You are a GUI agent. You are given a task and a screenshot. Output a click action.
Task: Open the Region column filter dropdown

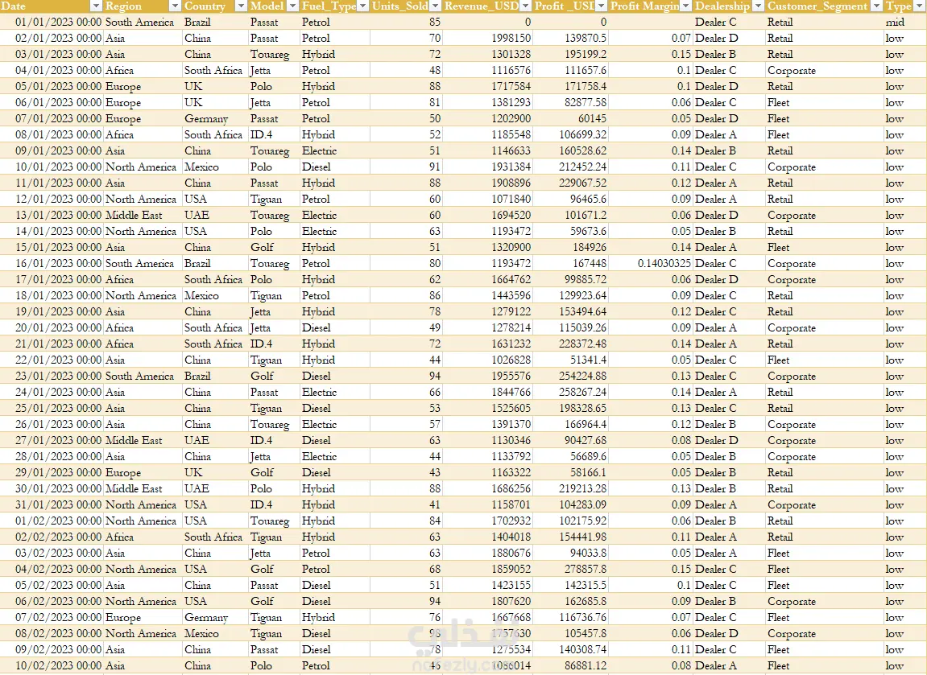[x=175, y=6]
